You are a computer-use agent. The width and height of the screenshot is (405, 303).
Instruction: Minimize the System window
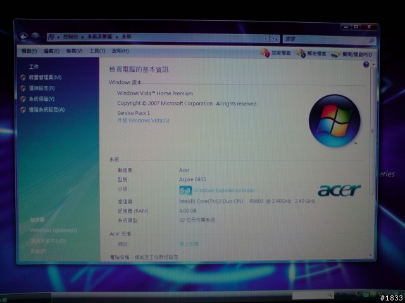tap(346, 27)
